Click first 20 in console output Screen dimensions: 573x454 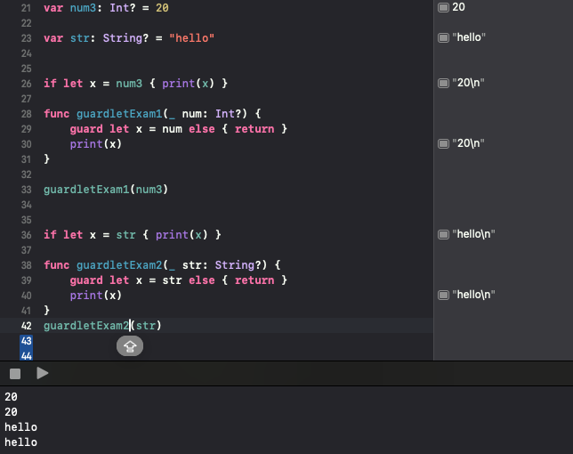click(x=11, y=397)
